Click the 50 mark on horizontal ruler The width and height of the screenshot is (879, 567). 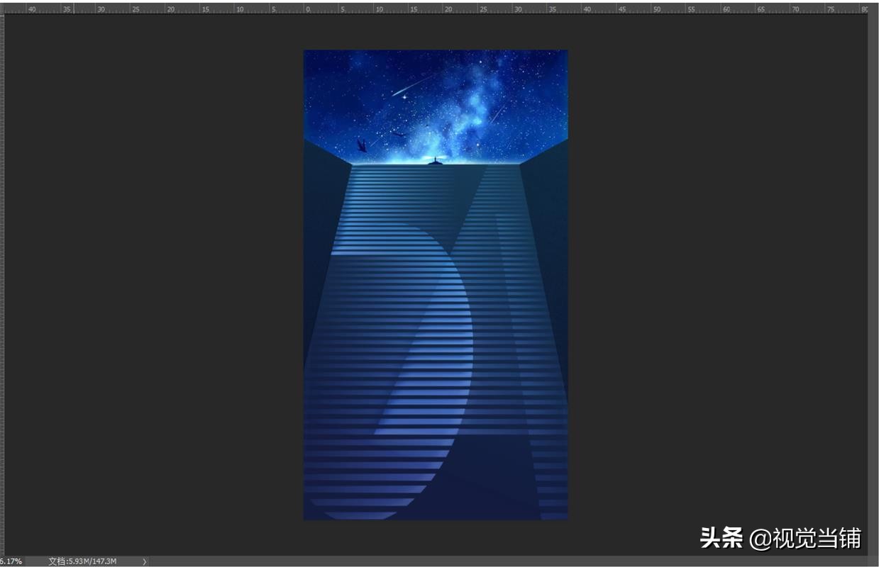pyautogui.click(x=656, y=9)
